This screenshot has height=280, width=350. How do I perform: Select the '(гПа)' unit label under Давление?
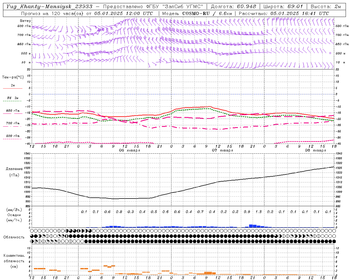point(14,175)
